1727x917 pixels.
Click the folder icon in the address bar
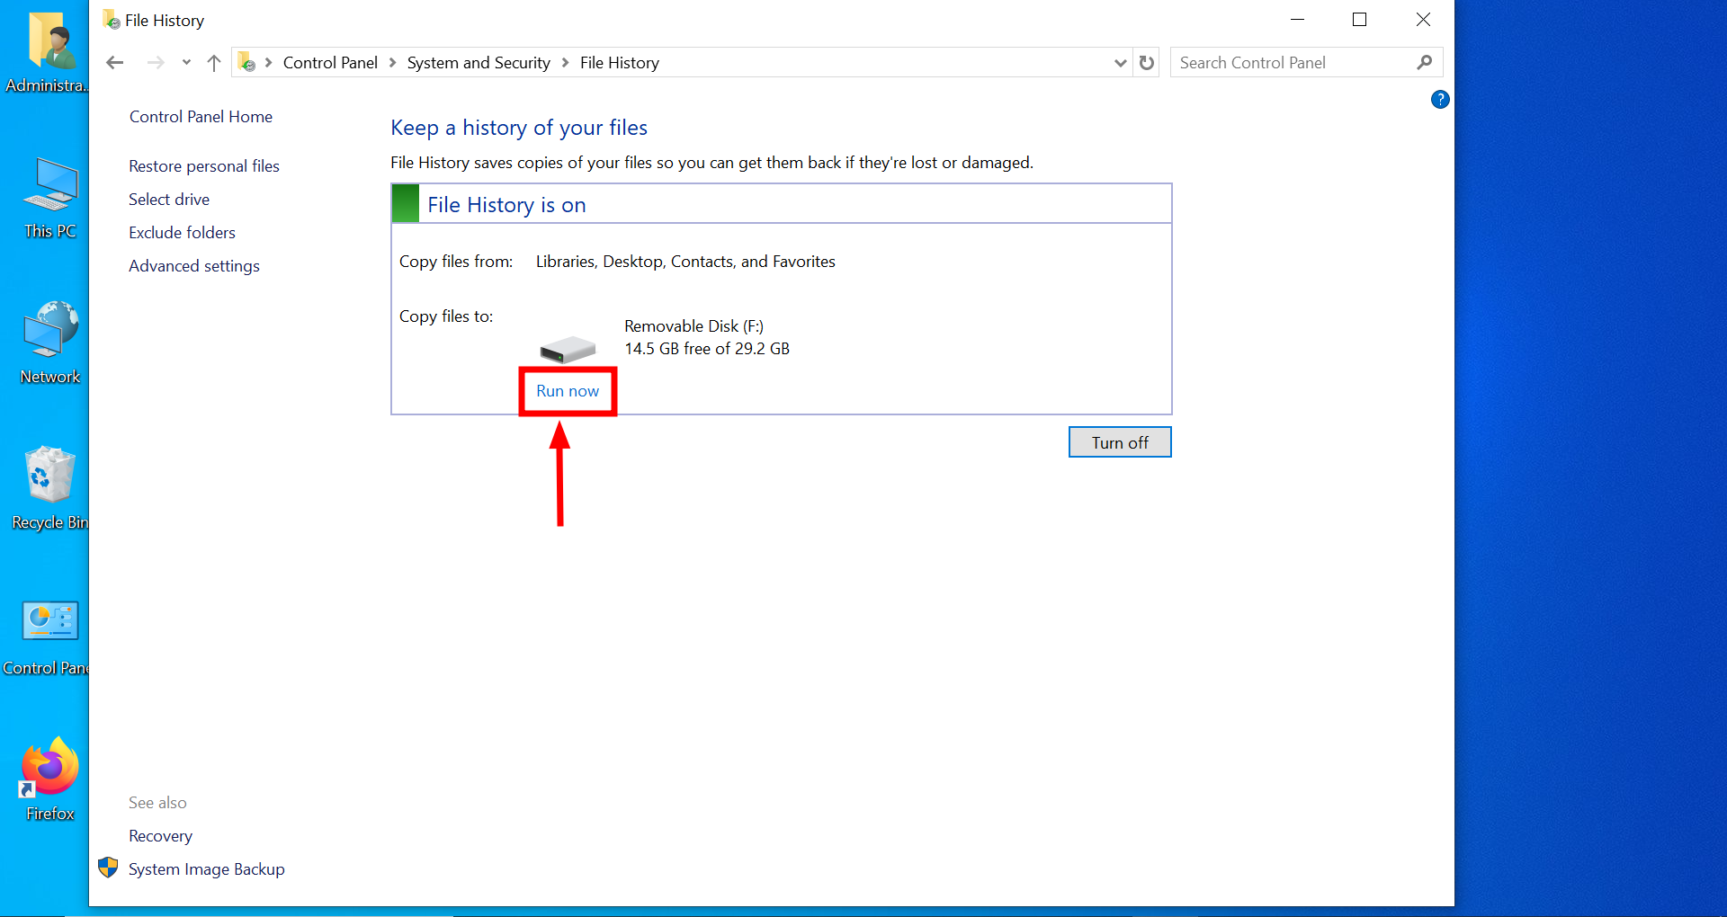pos(246,62)
